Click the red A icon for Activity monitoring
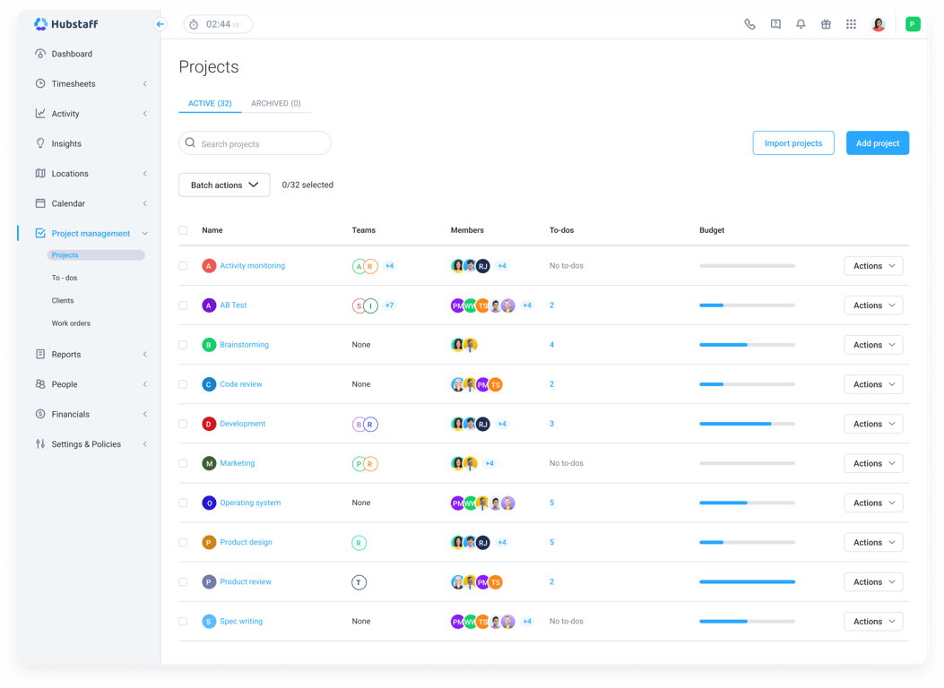The width and height of the screenshot is (944, 688). pos(209,266)
